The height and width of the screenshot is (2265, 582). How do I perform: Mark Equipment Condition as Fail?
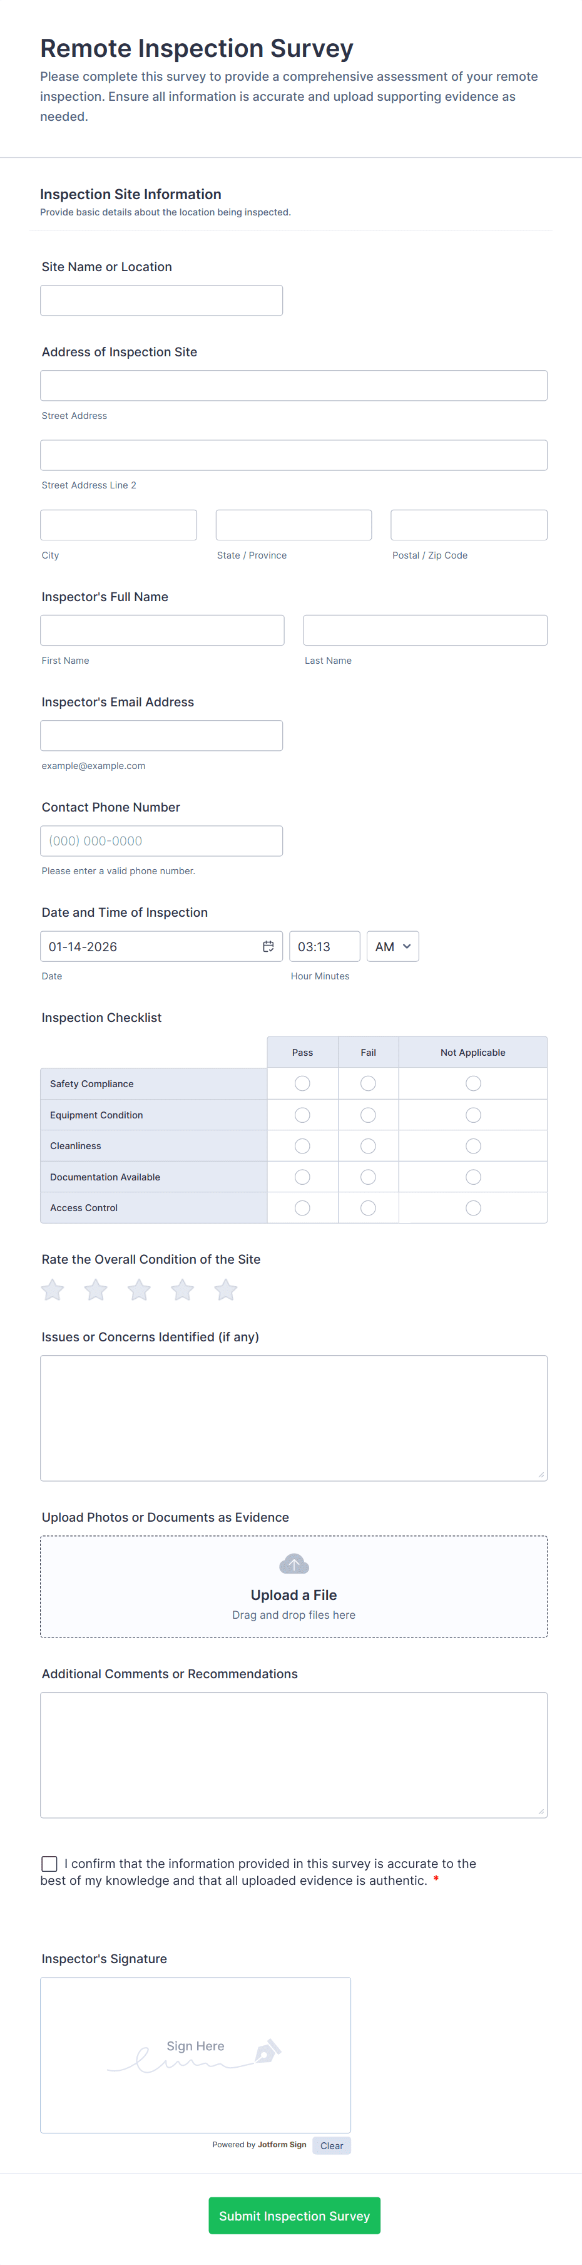coord(367,1114)
